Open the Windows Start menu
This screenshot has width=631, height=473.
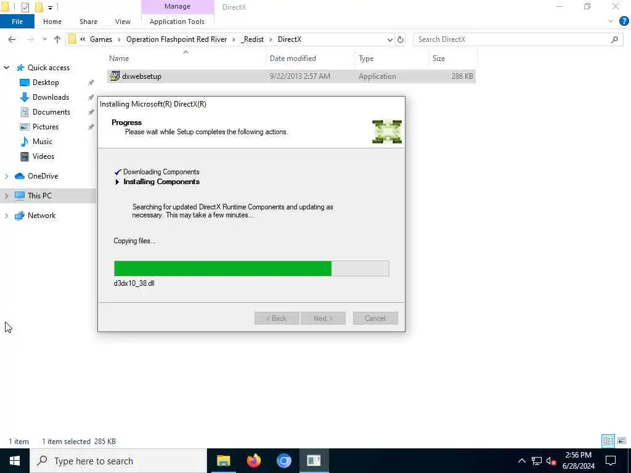(15, 461)
